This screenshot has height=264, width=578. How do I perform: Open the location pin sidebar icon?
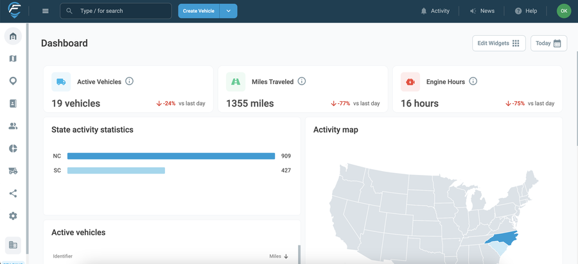[x=13, y=81]
